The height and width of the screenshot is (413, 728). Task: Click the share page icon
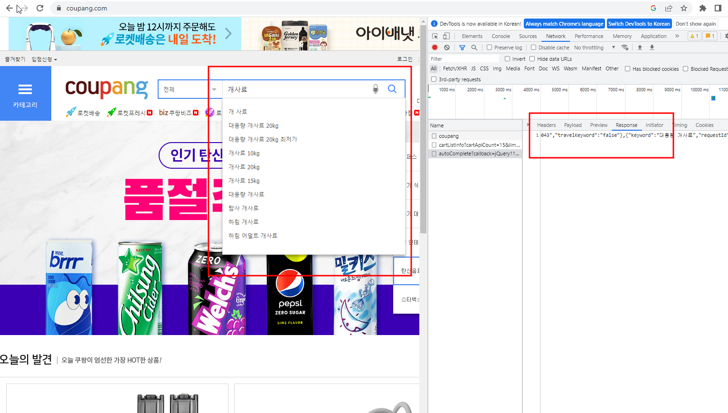(x=669, y=8)
